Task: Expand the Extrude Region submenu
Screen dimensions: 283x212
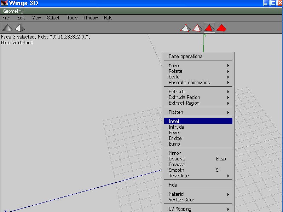Action: point(198,98)
